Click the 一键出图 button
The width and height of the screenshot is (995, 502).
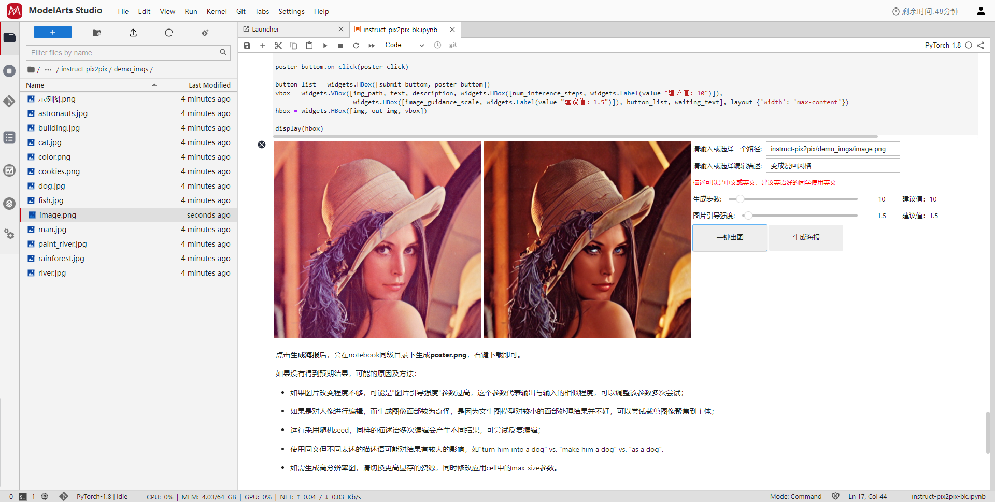point(730,238)
